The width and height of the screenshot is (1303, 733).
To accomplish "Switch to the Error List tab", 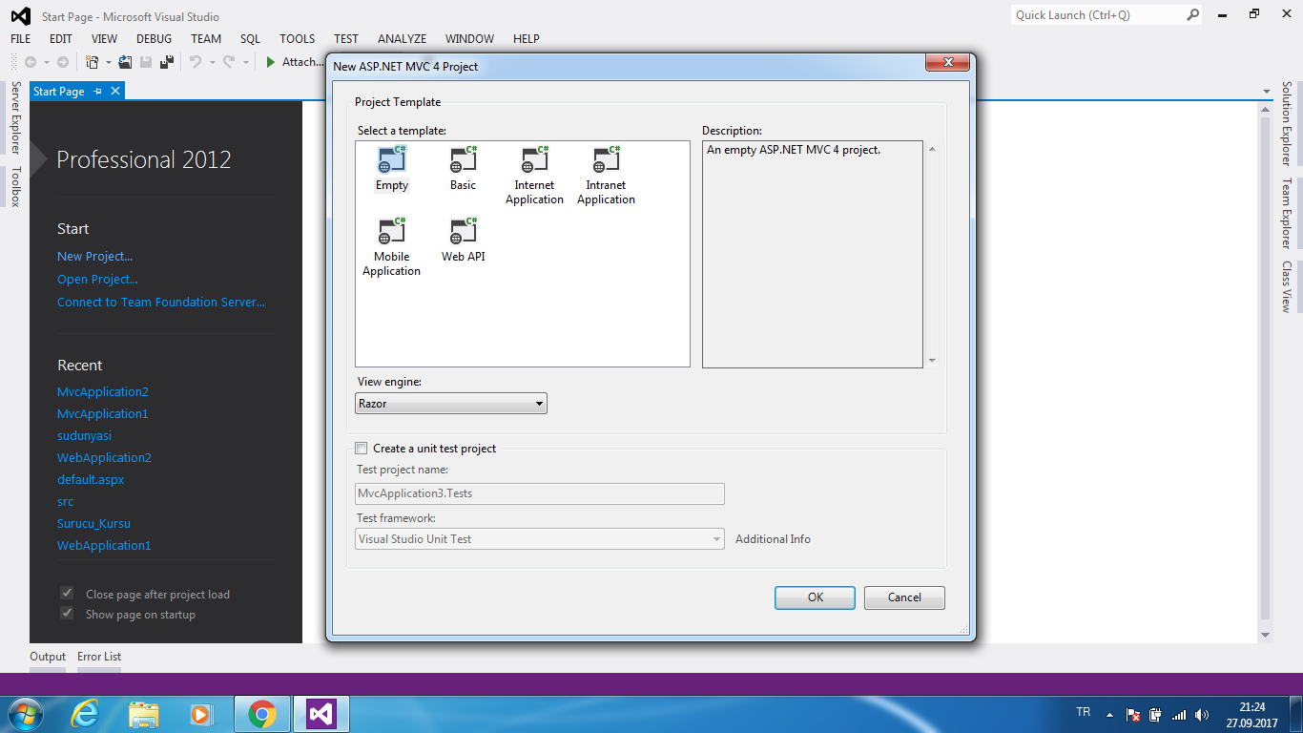I will 99,657.
